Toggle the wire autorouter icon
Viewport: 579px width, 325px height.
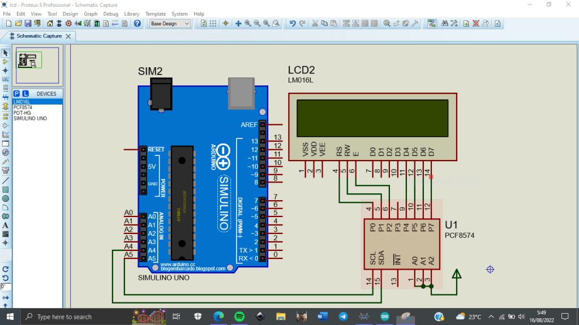click(x=432, y=24)
